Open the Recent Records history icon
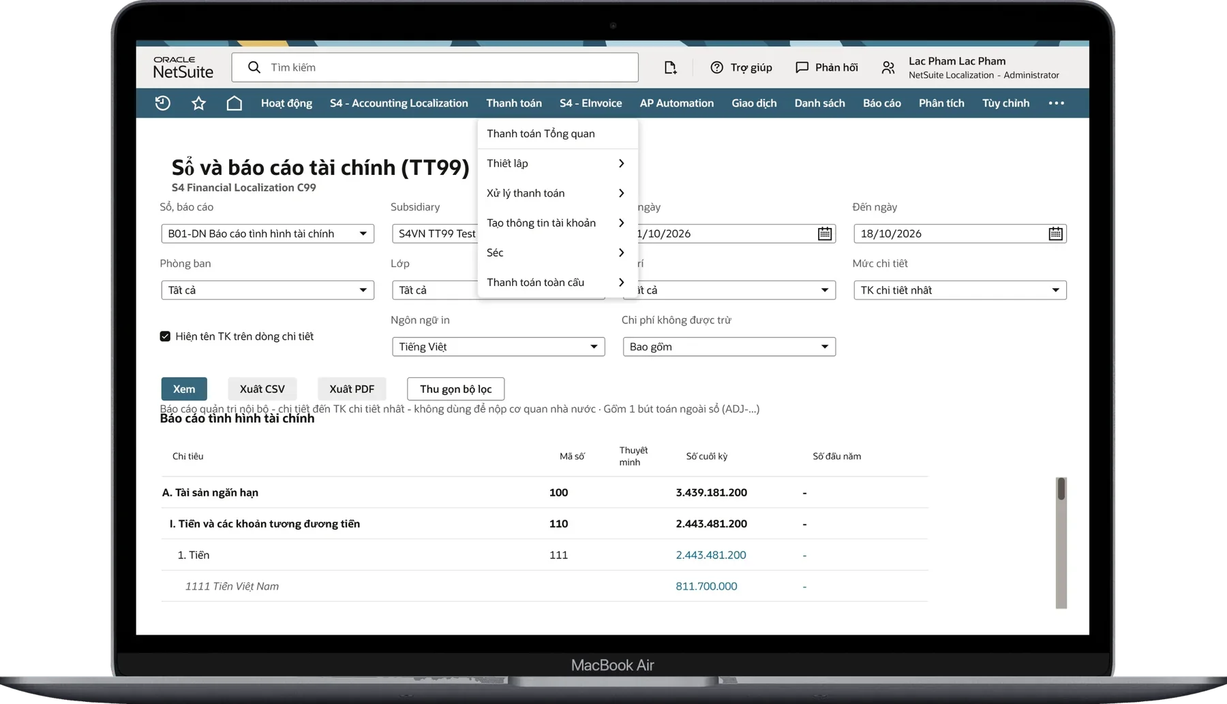 [x=162, y=103]
